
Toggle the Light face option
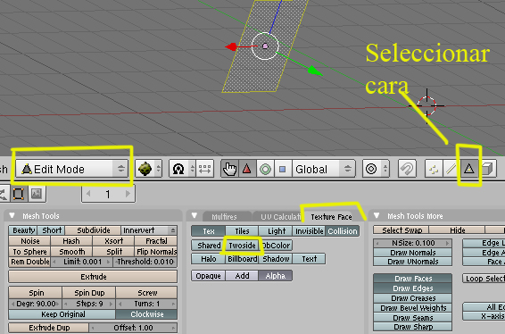(x=277, y=230)
